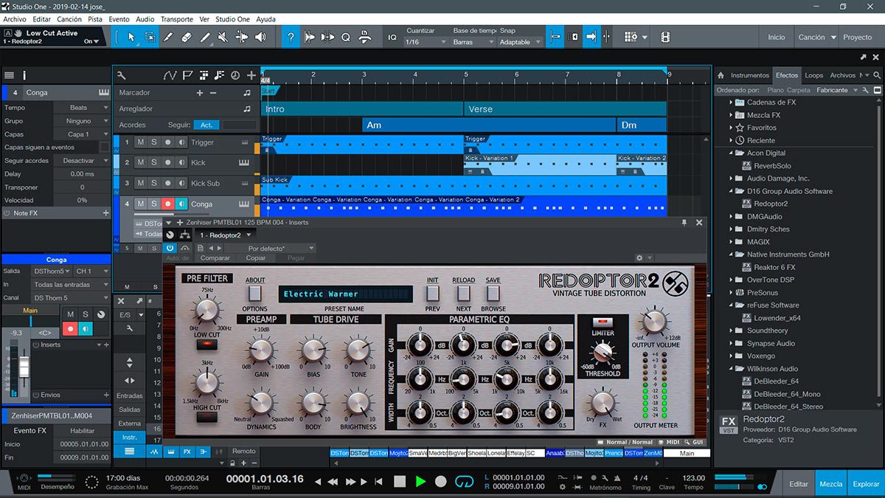
Task: Go to the Inicio page
Action: [777, 37]
